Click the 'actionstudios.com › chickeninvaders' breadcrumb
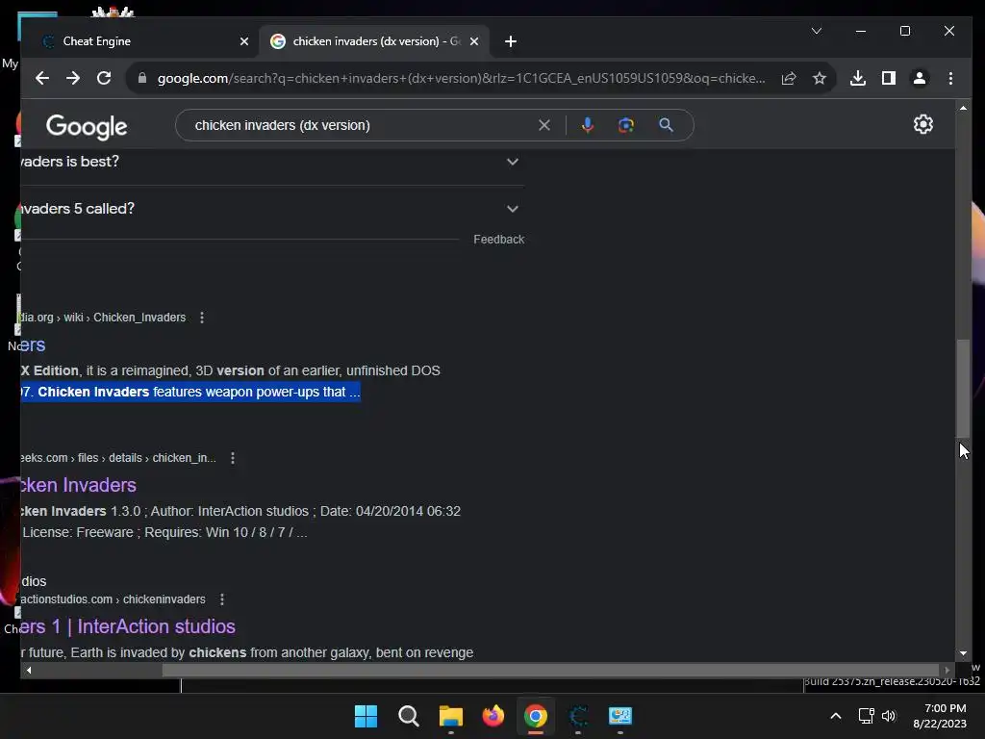Viewport: 985px width, 739px height. pos(114,599)
